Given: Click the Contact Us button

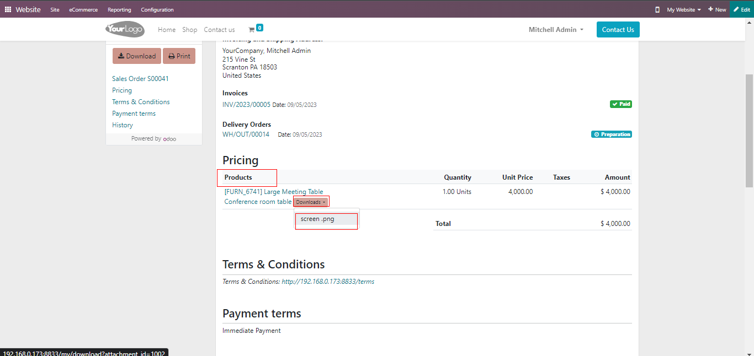Looking at the screenshot, I should pos(618,30).
